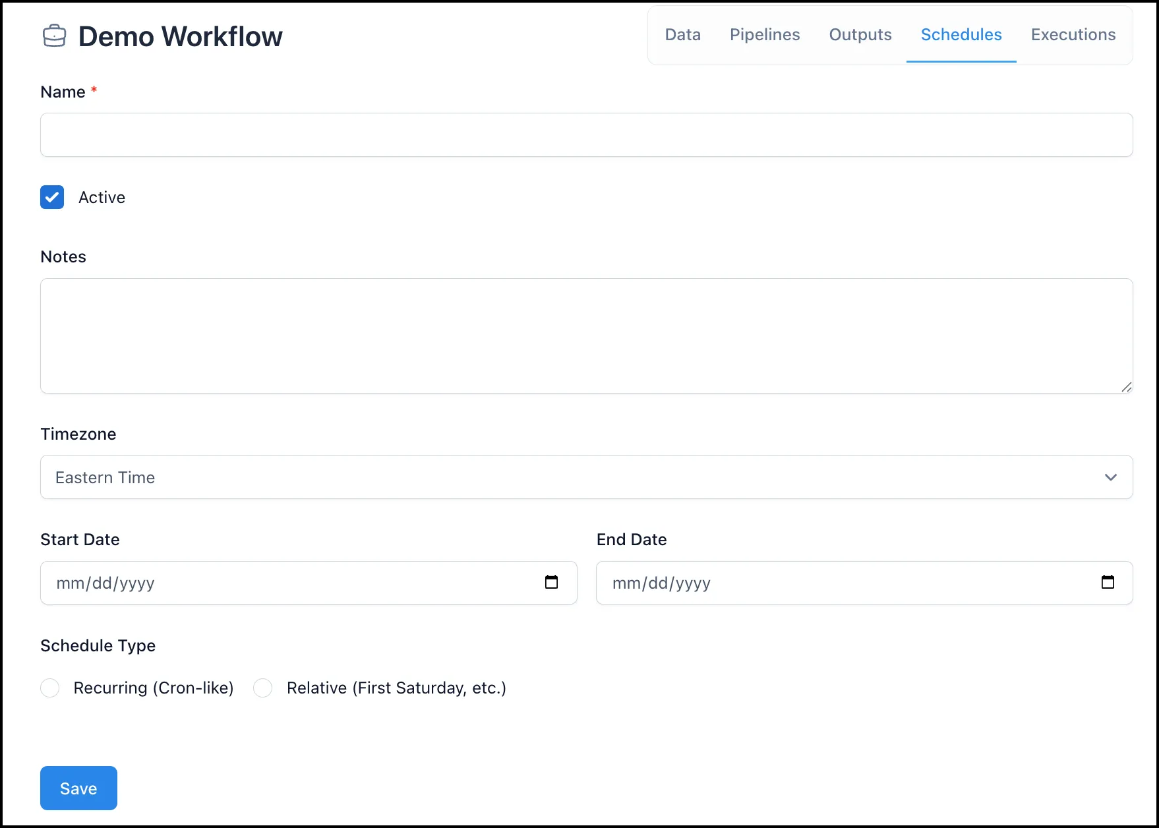This screenshot has height=828, width=1159.
Task: Switch to the Data tab
Action: click(x=682, y=35)
